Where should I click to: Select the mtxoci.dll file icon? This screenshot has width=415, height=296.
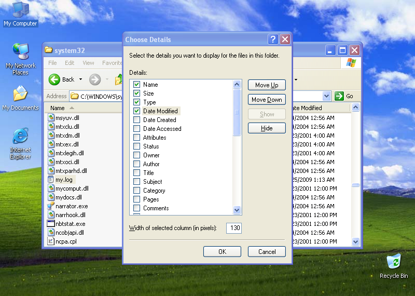(x=51, y=162)
